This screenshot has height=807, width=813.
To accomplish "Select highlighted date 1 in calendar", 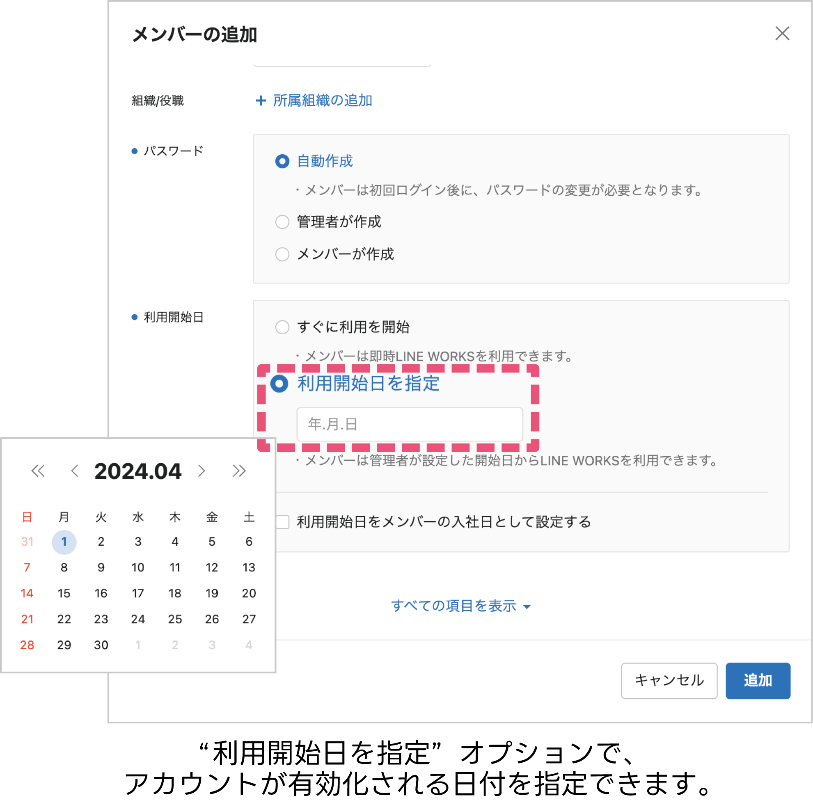I will pyautogui.click(x=64, y=542).
